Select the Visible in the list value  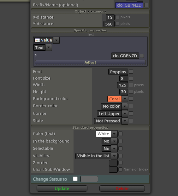click(93, 156)
